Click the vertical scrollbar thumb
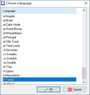The image size is (90, 95). 84,73
